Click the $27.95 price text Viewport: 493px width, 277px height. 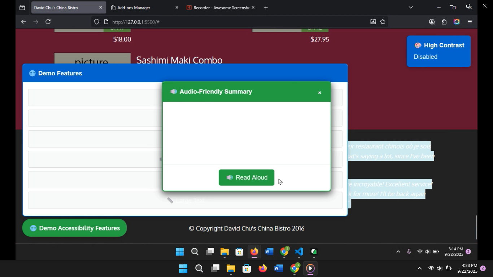click(x=320, y=39)
